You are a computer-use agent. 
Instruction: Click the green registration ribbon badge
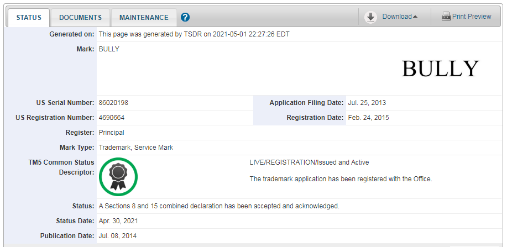(x=118, y=177)
